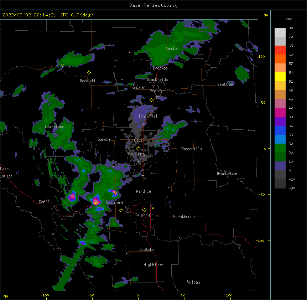The image size is (307, 300).
Task: Click the Blackfalds label
Action: pos(157,79)
